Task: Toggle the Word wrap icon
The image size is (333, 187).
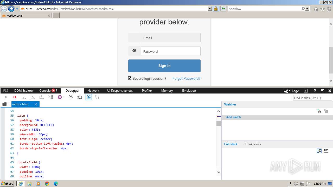Action: tap(80, 97)
